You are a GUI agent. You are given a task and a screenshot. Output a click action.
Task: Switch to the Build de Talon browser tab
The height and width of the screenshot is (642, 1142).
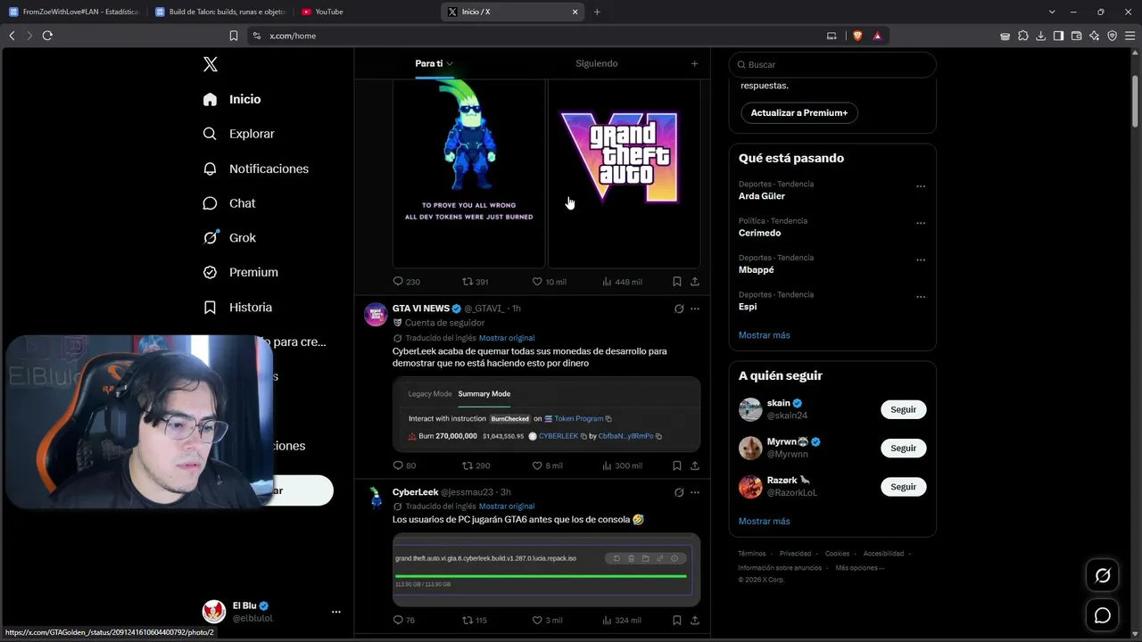pyautogui.click(x=219, y=12)
